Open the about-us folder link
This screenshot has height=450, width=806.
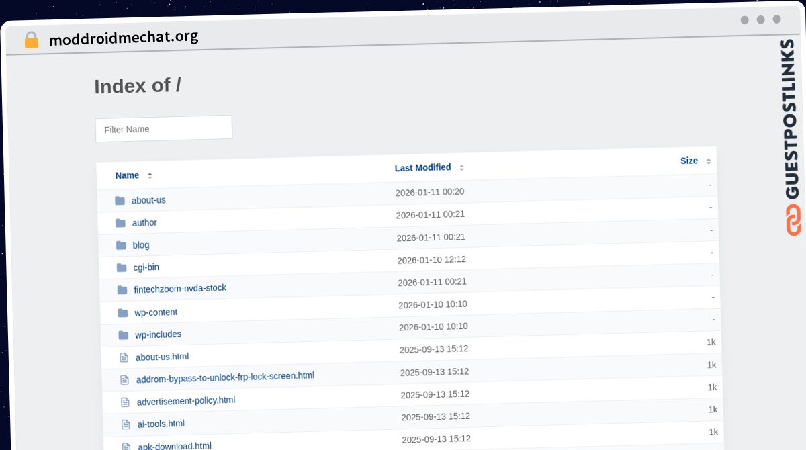[x=148, y=200]
